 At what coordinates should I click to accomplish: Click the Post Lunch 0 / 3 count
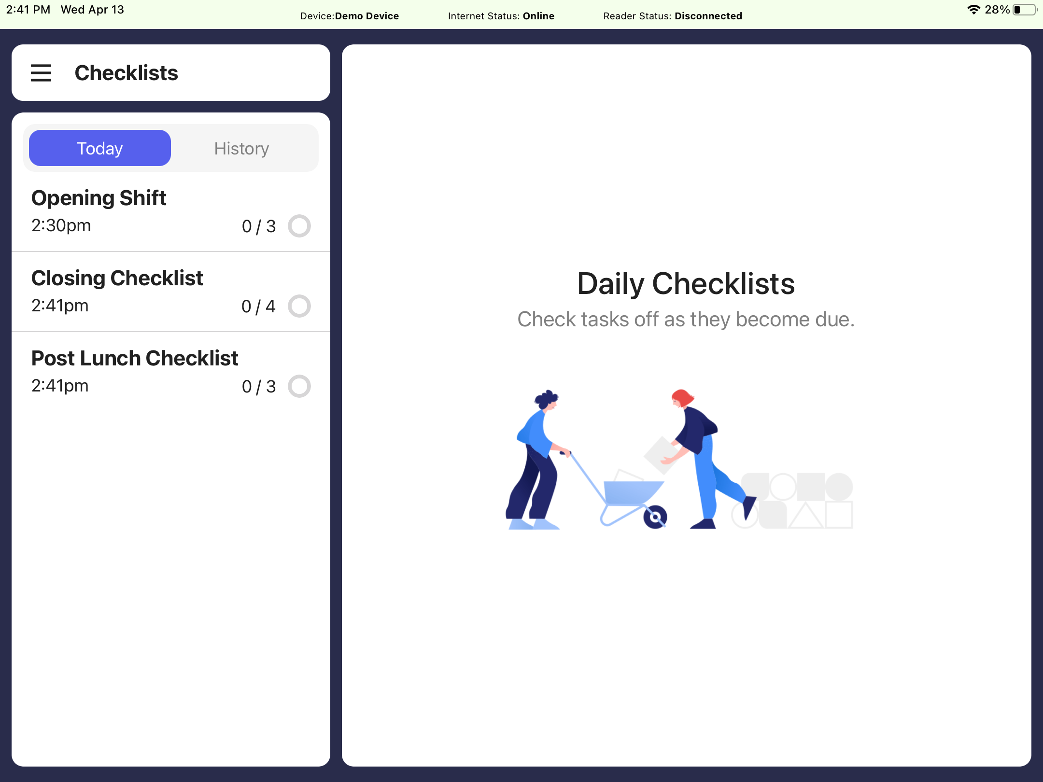click(259, 387)
